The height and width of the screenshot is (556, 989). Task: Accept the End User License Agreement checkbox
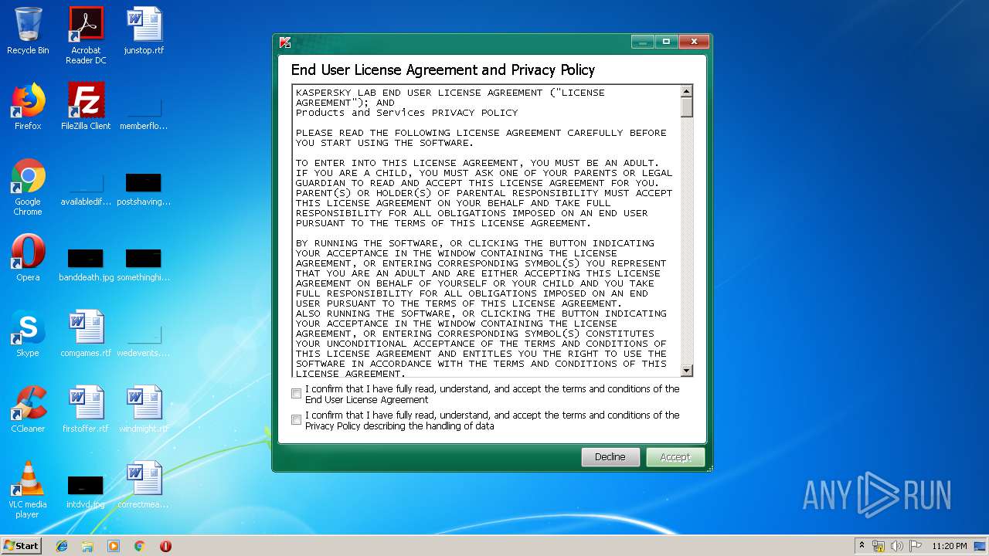[x=296, y=394]
